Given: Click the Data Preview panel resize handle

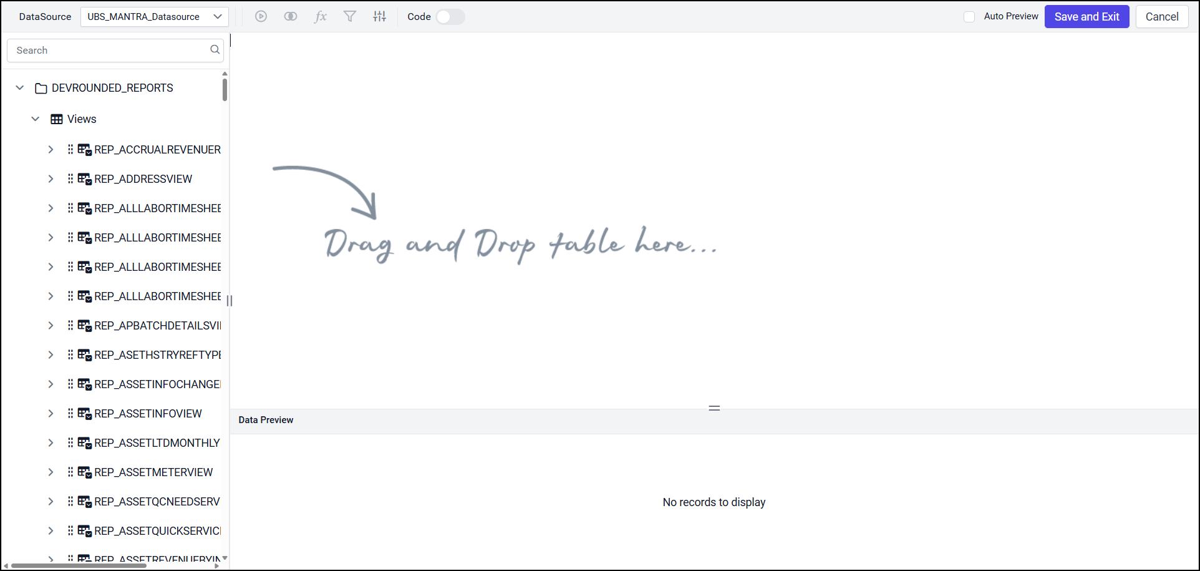Looking at the screenshot, I should coord(714,408).
